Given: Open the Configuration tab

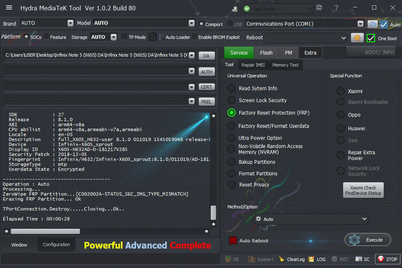Looking at the screenshot, I should click(x=56, y=244).
